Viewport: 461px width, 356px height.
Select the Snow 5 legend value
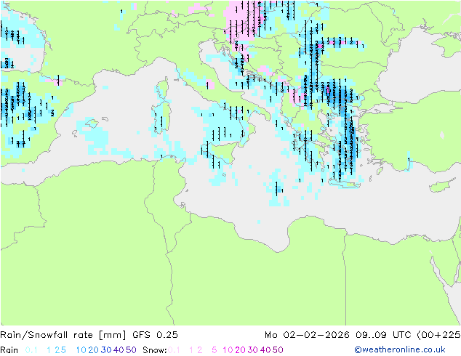[215, 350]
